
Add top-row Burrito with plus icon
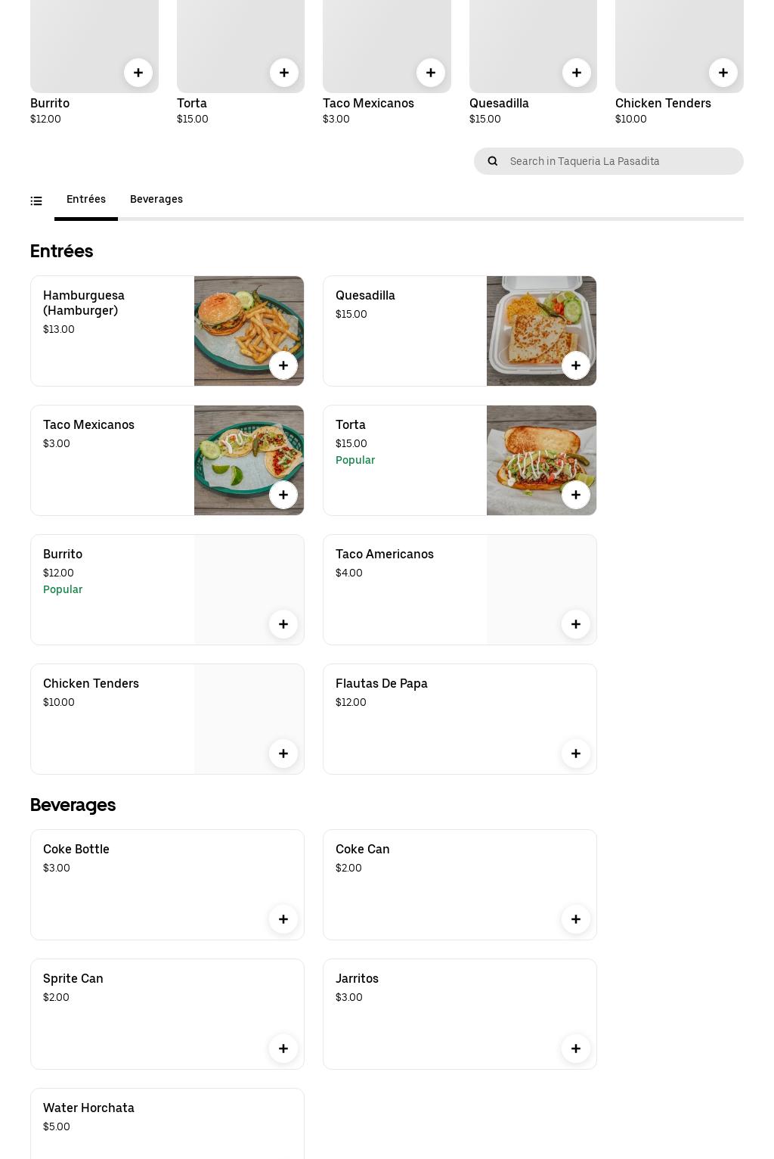[138, 73]
